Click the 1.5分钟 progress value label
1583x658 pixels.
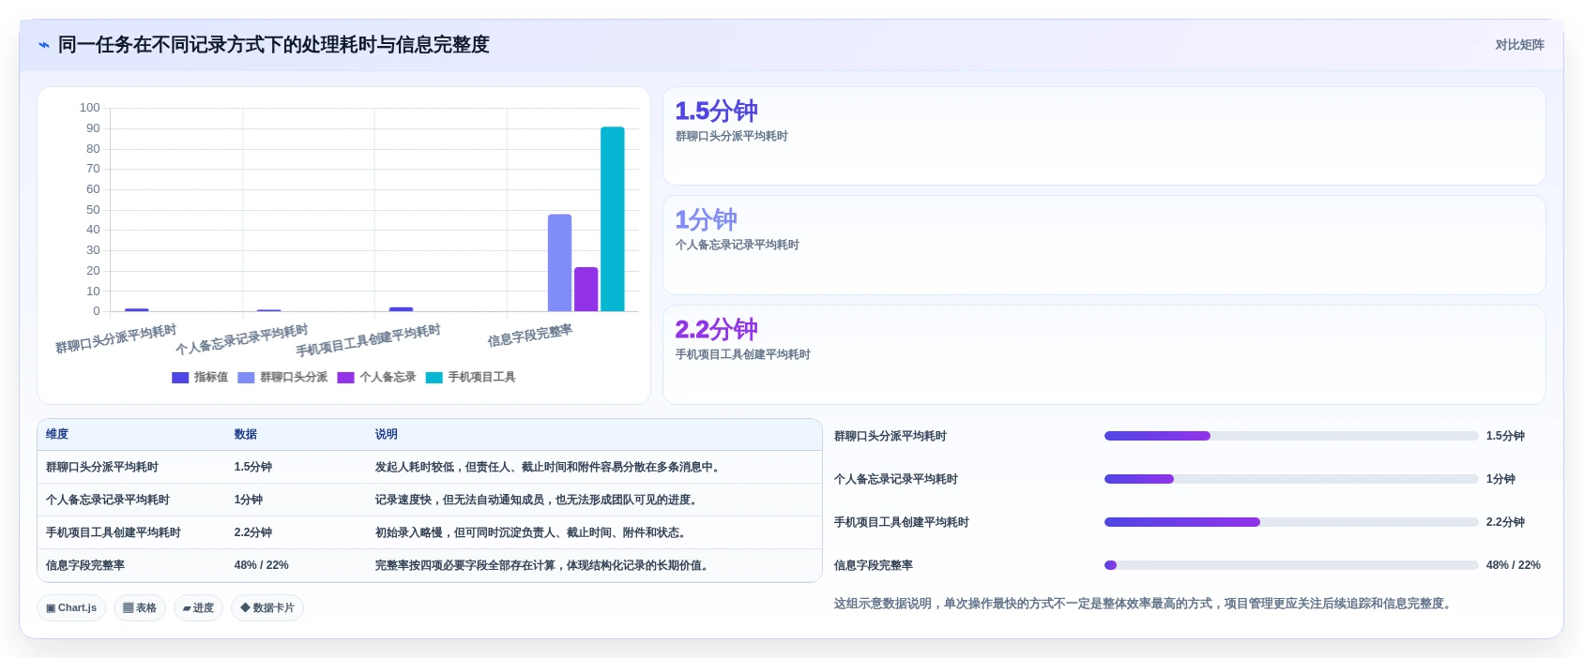(1505, 436)
